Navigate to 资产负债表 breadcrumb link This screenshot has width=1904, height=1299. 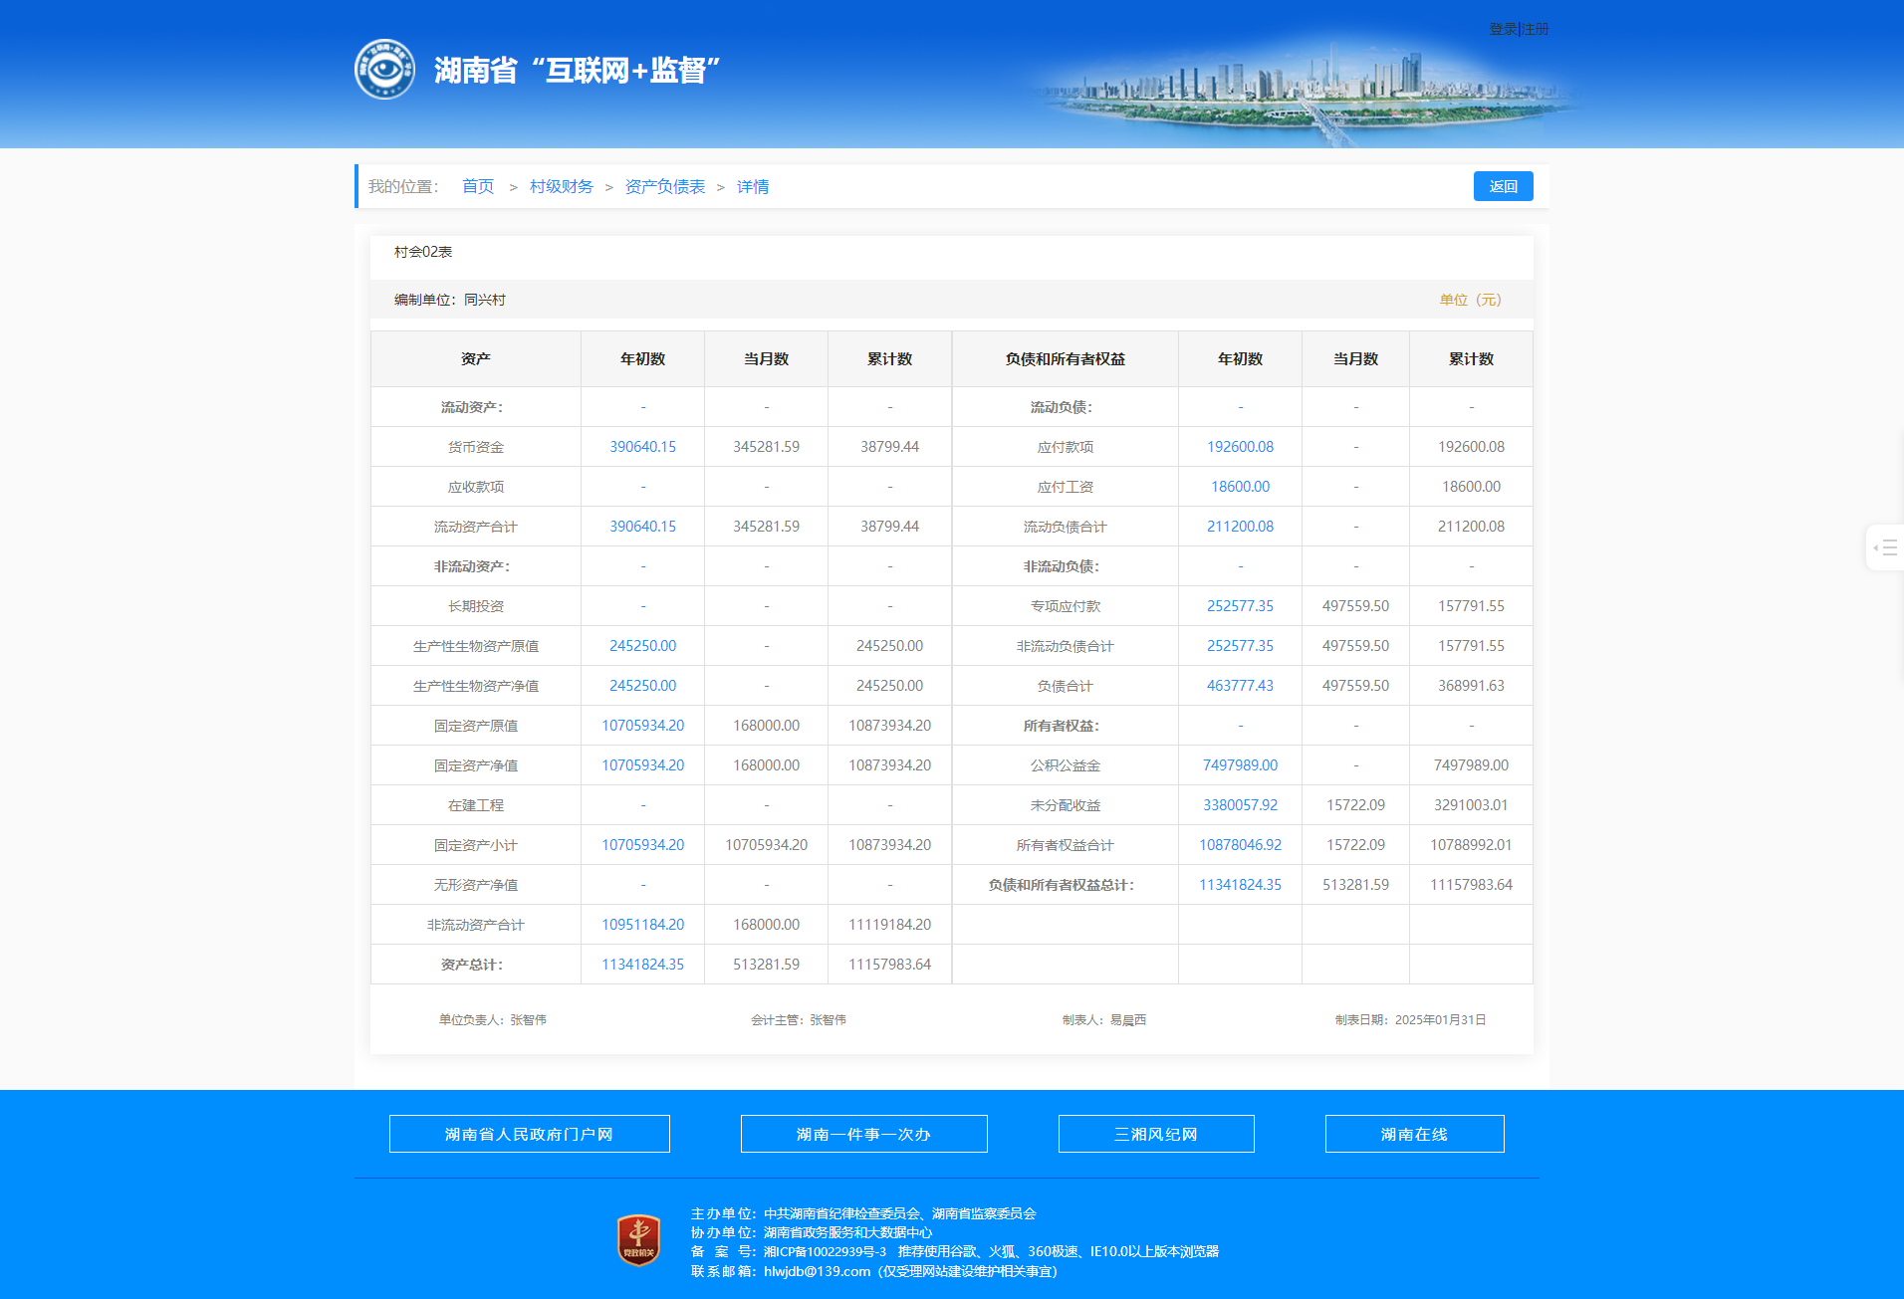click(664, 187)
